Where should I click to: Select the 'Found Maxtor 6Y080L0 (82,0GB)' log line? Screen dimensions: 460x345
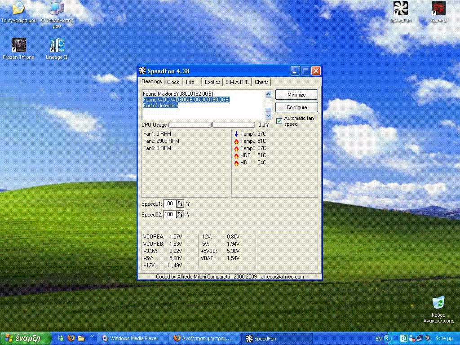178,94
